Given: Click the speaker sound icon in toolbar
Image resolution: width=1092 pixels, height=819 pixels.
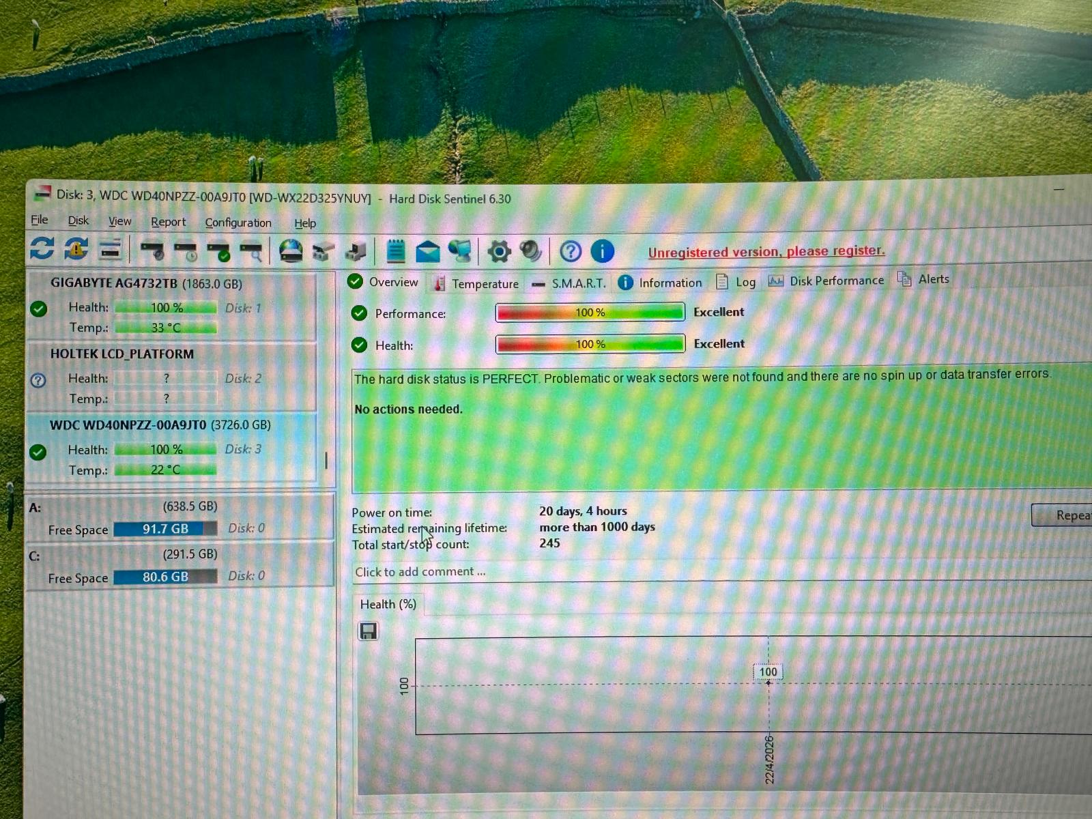Looking at the screenshot, I should click(x=531, y=251).
